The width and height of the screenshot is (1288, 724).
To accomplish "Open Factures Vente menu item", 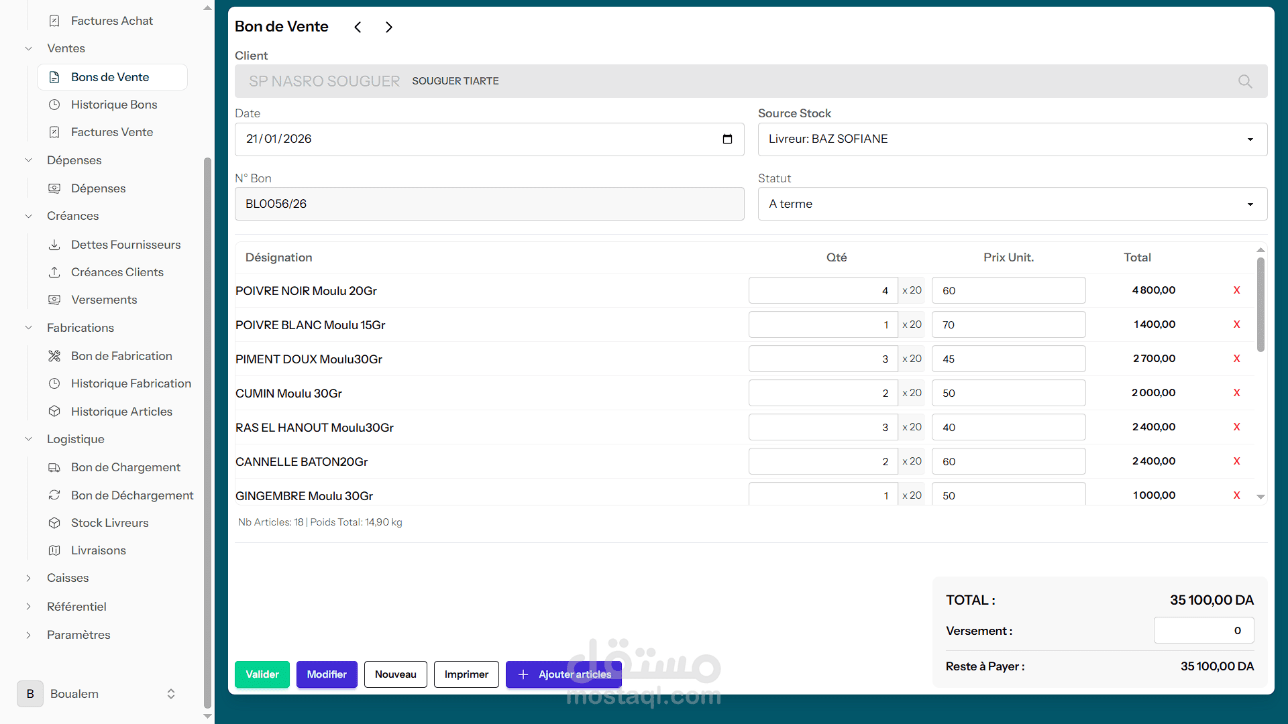I will tap(111, 132).
